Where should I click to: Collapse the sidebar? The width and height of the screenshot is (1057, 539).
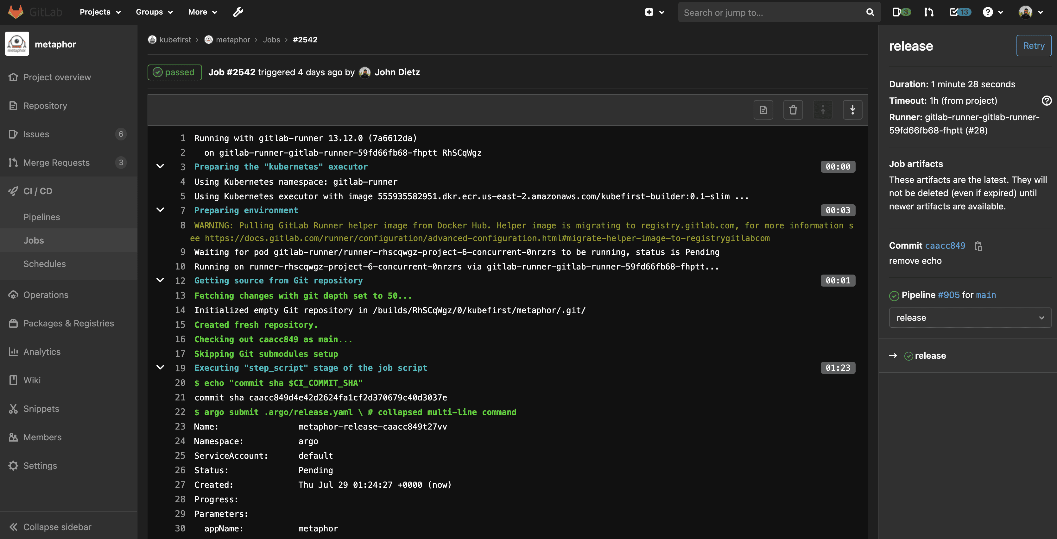coord(68,527)
